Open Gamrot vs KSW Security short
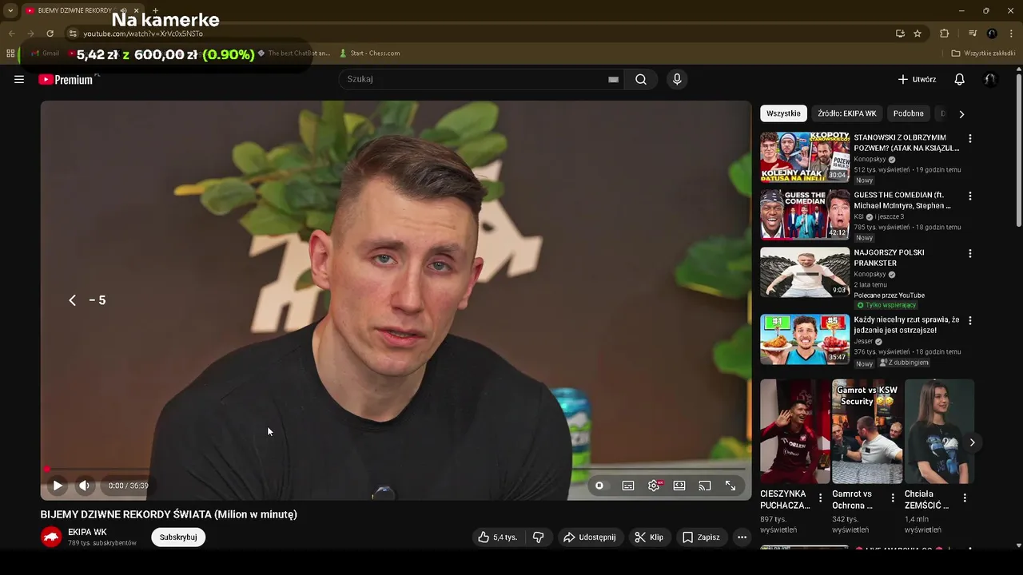Viewport: 1023px width, 575px height. coord(867,431)
